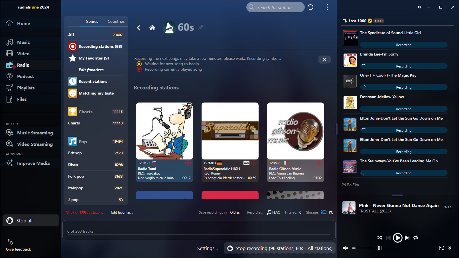Open user account icon above feedback
459x258 pixels.
point(11,242)
